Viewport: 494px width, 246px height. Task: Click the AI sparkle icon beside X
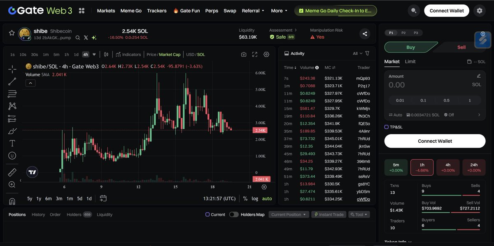[x=94, y=37]
